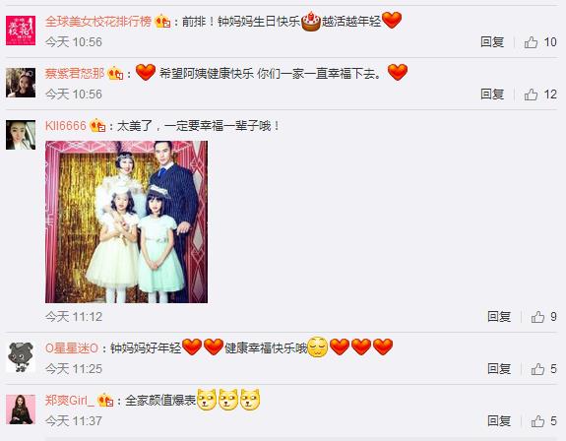Open the username link 全球美女校花排行榜
The height and width of the screenshot is (441, 566).
tap(98, 22)
